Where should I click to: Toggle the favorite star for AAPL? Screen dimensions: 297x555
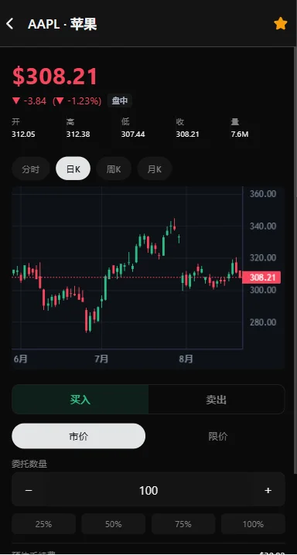point(280,24)
